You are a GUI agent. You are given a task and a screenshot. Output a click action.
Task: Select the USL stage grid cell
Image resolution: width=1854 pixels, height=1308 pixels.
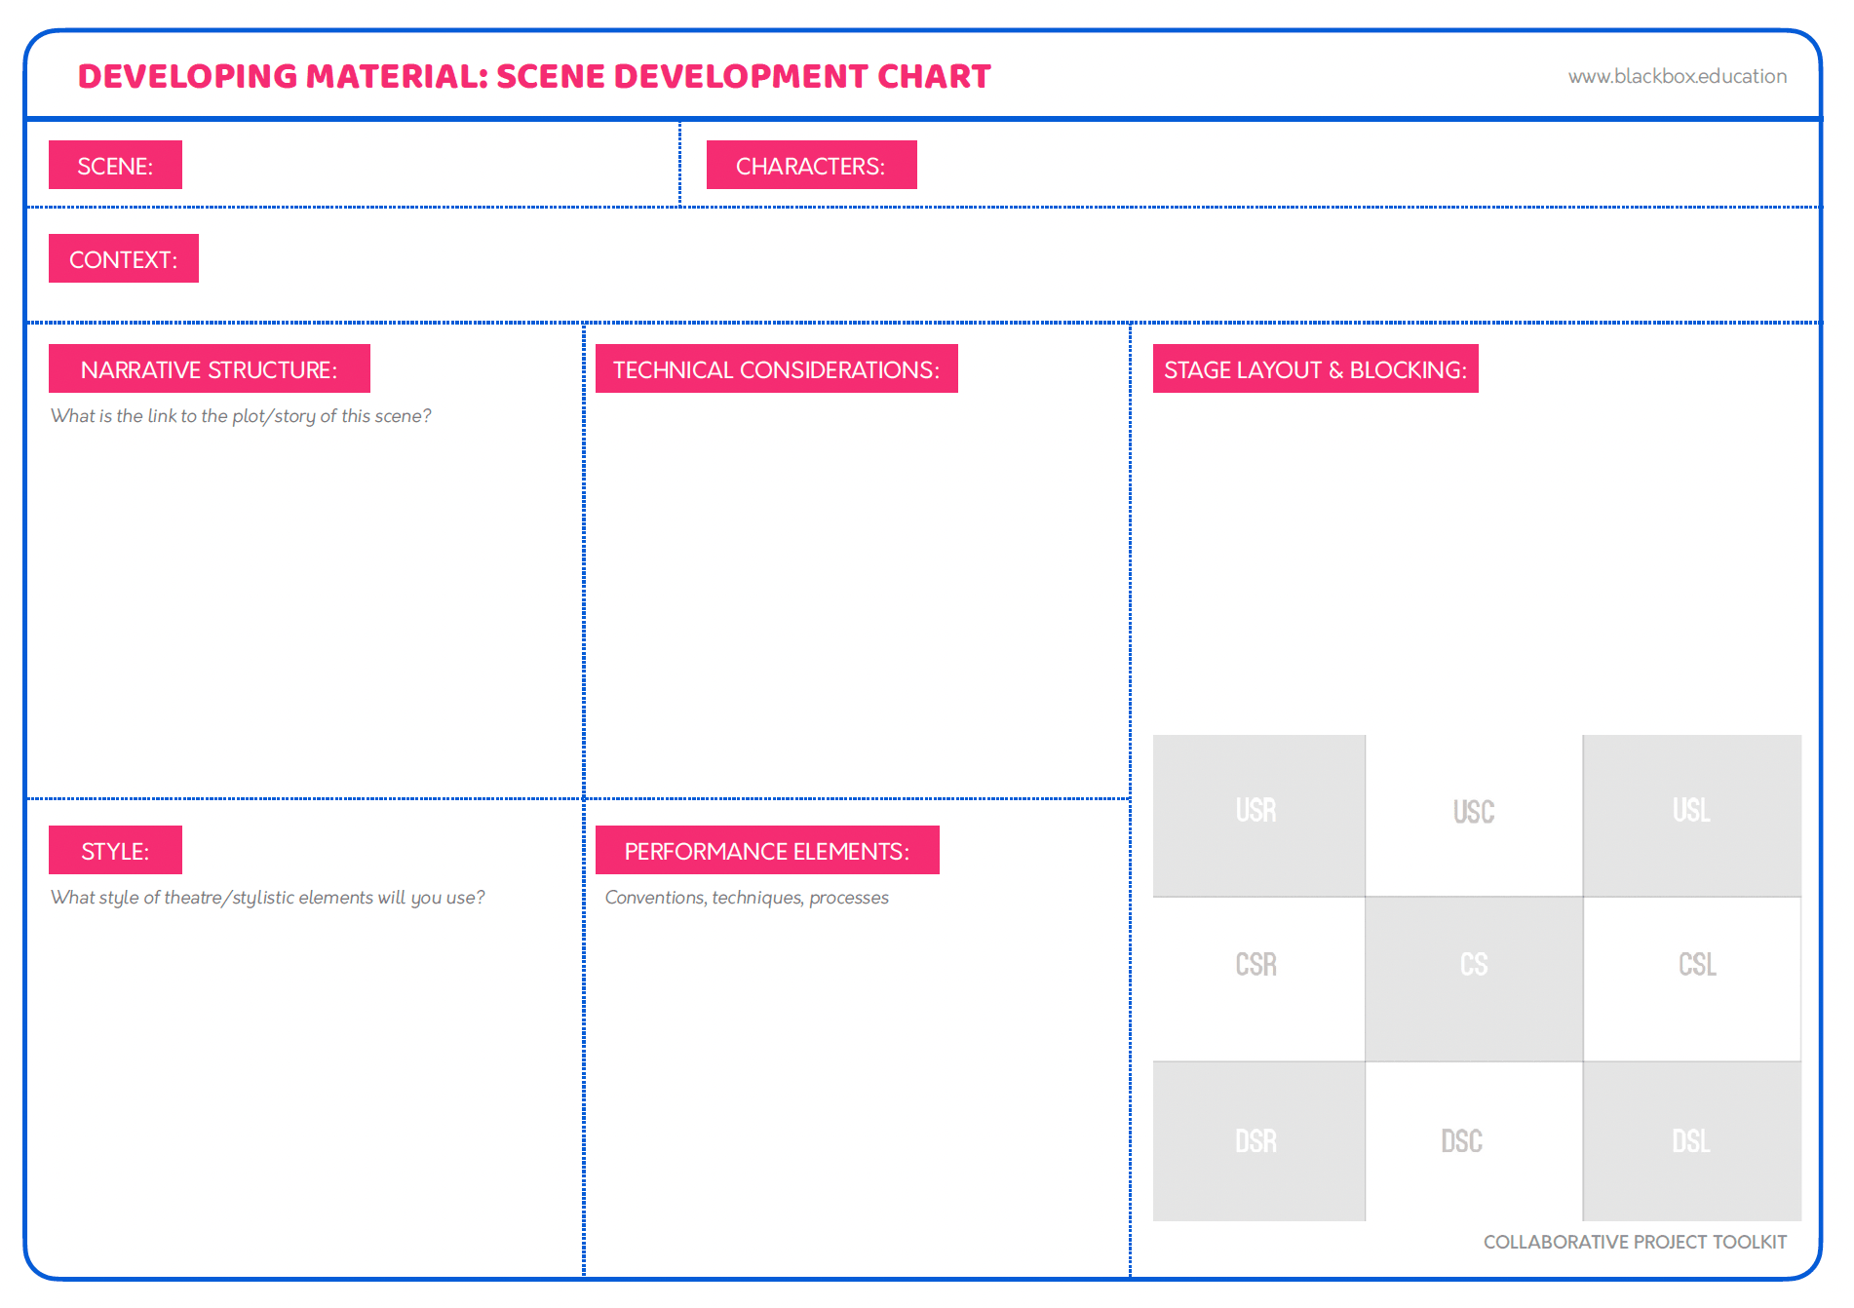tap(1692, 816)
